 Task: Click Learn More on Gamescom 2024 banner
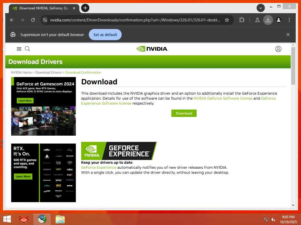(25, 101)
